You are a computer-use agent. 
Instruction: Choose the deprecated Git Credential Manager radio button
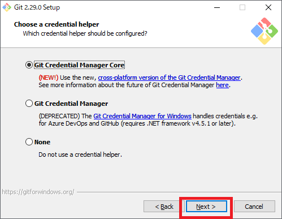(x=29, y=104)
